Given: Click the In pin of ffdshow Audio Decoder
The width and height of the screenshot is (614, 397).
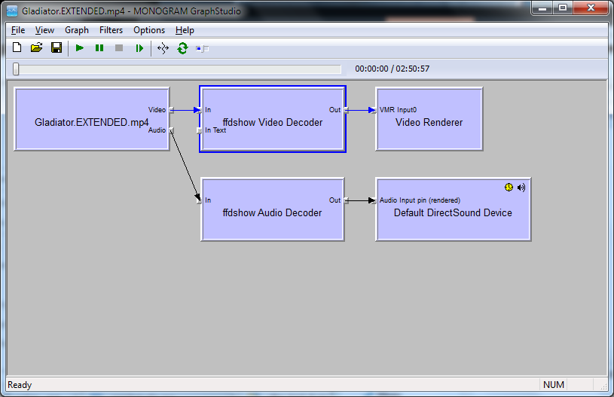Looking at the screenshot, I should click(200, 200).
